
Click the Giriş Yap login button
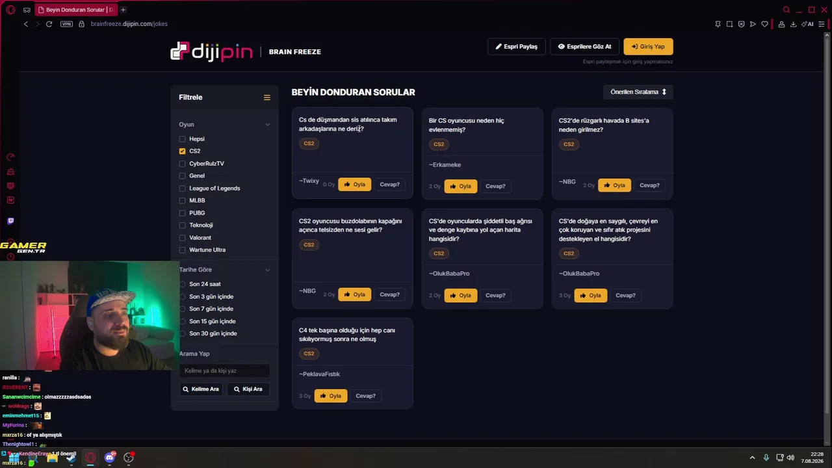648,47
